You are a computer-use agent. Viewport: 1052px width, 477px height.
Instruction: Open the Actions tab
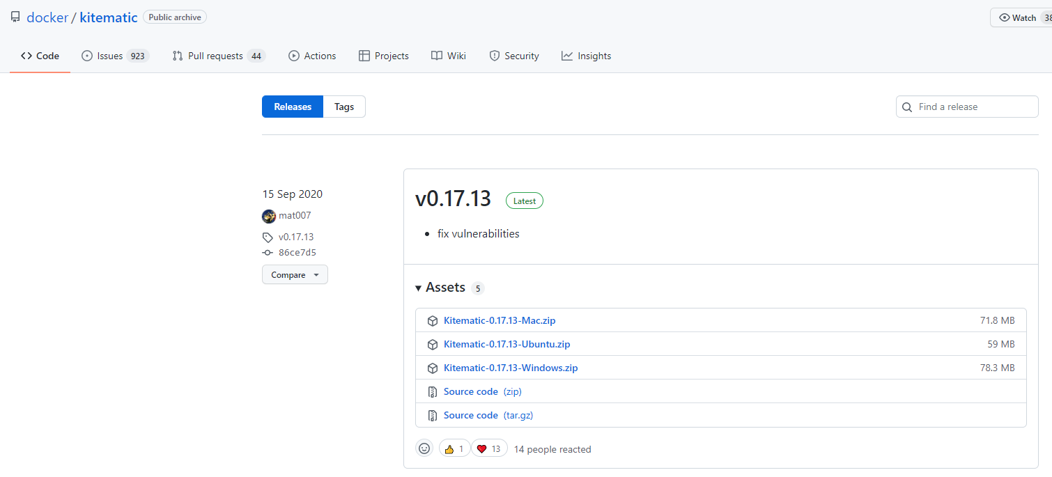coord(312,56)
